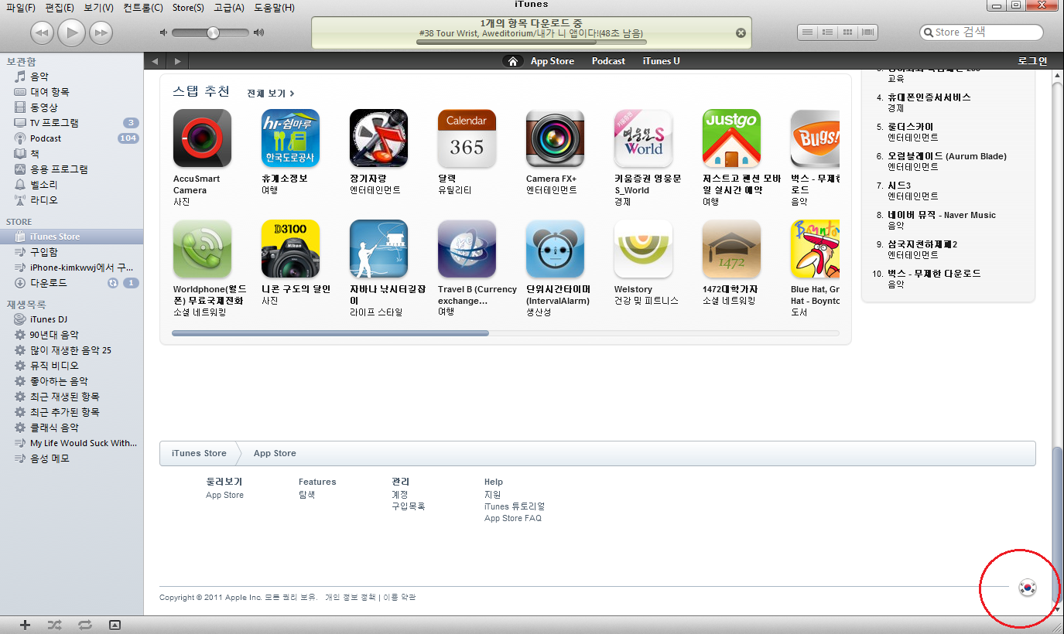Go to iTunes Store home icon
The image size is (1064, 634).
pyautogui.click(x=512, y=61)
